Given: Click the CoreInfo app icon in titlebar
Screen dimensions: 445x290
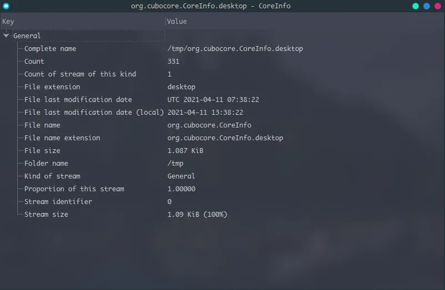Looking at the screenshot, I should point(6,6).
